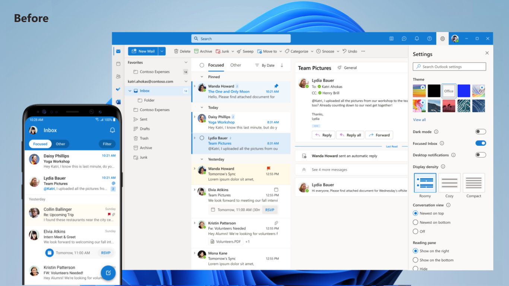The image size is (509, 286).
Task: Select the Off conversation view option
Action: coord(415,231)
